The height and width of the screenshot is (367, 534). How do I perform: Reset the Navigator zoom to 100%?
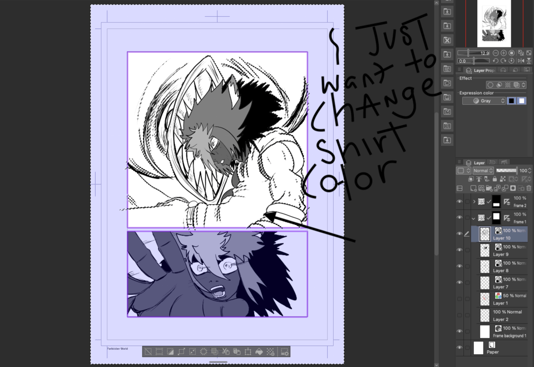(512, 53)
